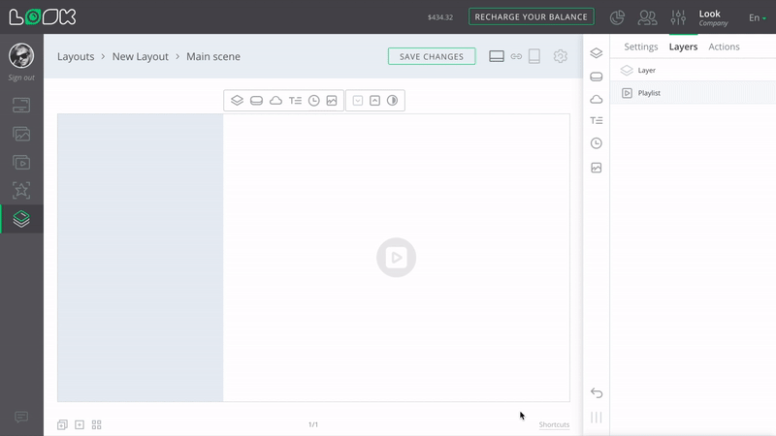The image size is (776, 436).
Task: Click the clock widget icon in canvas toolbar
Action: tap(314, 101)
